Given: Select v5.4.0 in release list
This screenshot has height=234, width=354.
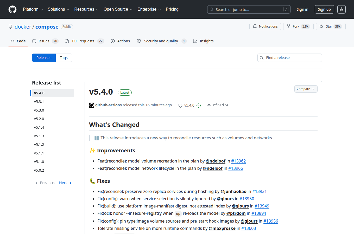Looking at the screenshot, I should 53,93.
